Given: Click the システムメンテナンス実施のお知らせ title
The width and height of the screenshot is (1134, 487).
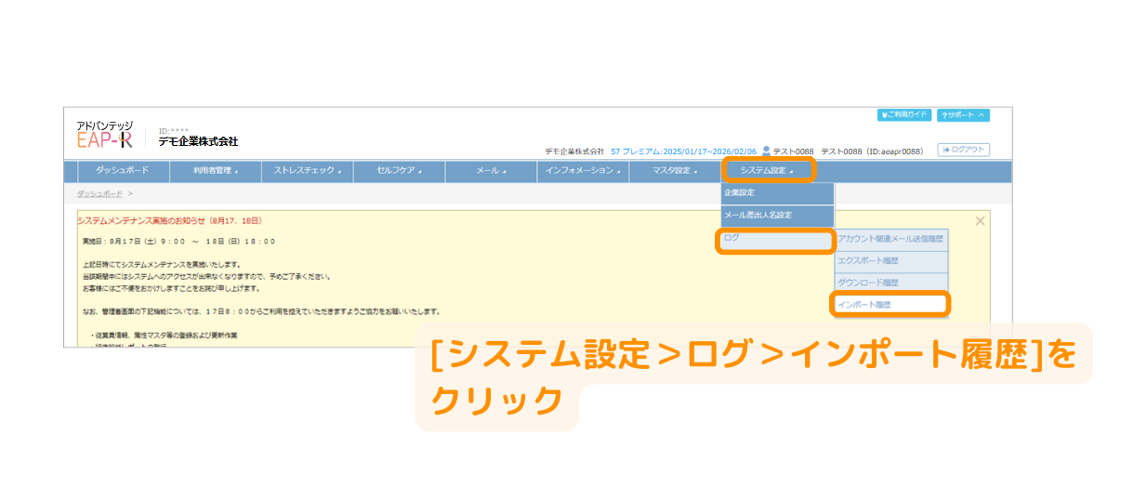Looking at the screenshot, I should tap(170, 221).
